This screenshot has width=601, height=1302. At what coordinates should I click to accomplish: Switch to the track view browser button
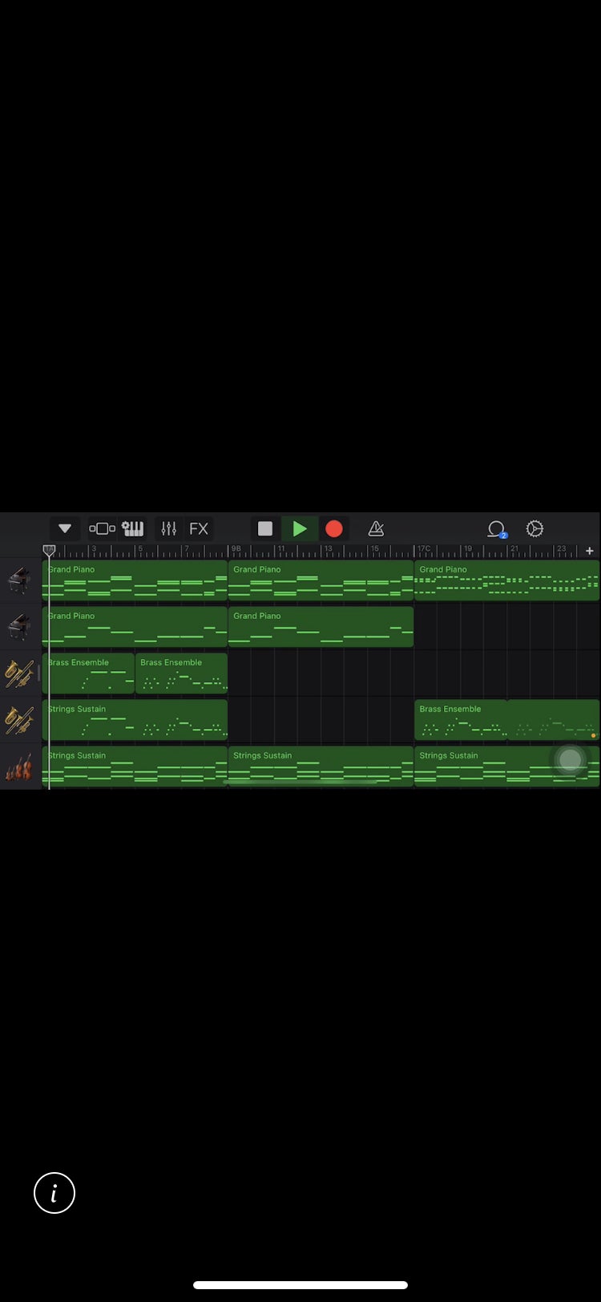102,528
